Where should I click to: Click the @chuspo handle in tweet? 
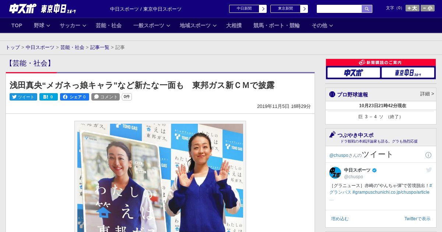353,177
